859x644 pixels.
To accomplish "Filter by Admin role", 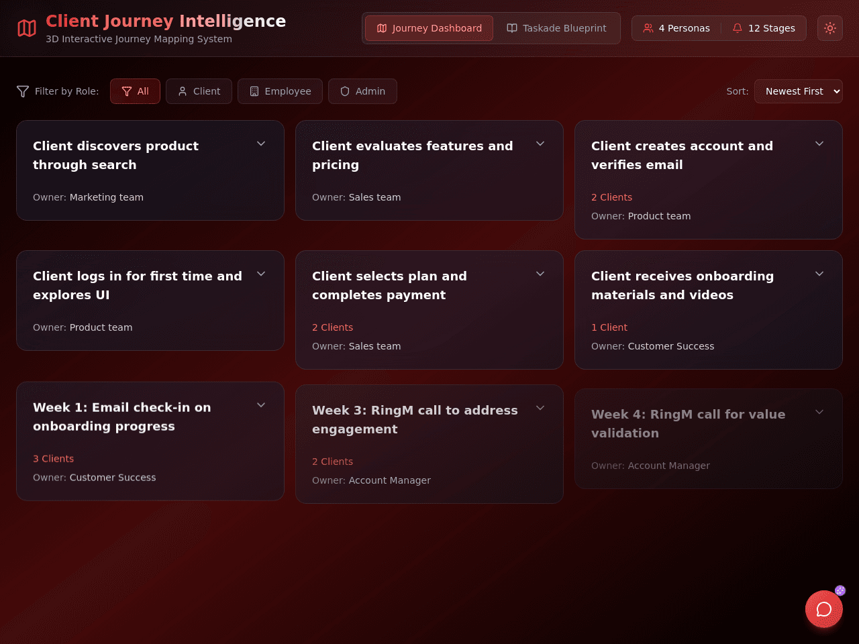I will pyautogui.click(x=362, y=91).
